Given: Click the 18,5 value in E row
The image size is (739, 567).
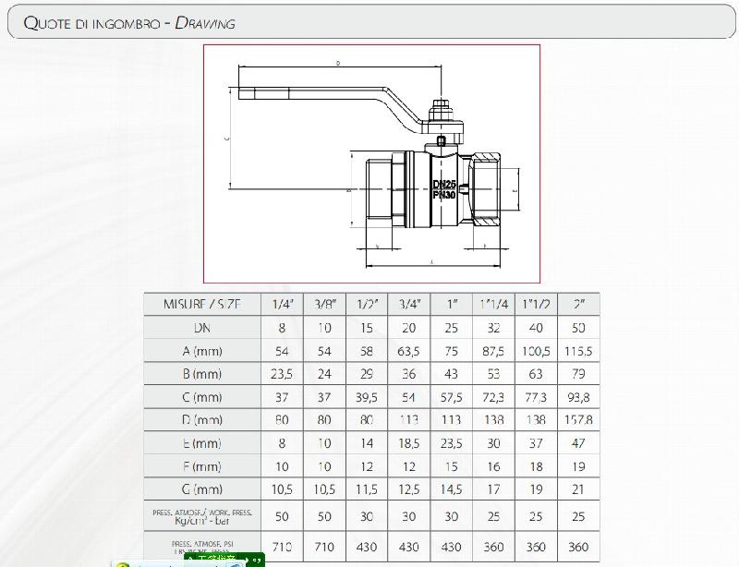Looking at the screenshot, I should click(x=410, y=443).
